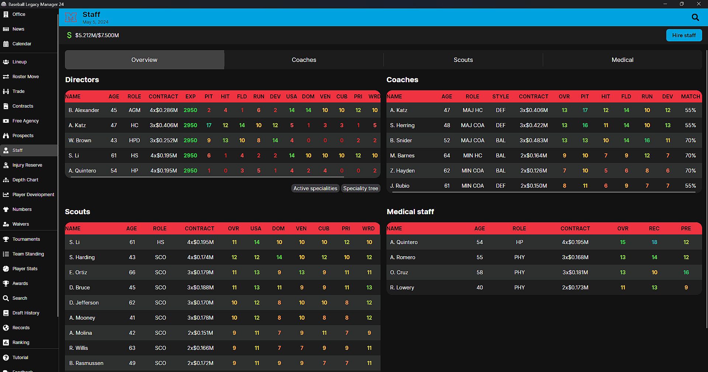Open the Draft History icon
Image resolution: width=708 pixels, height=372 pixels.
6,313
